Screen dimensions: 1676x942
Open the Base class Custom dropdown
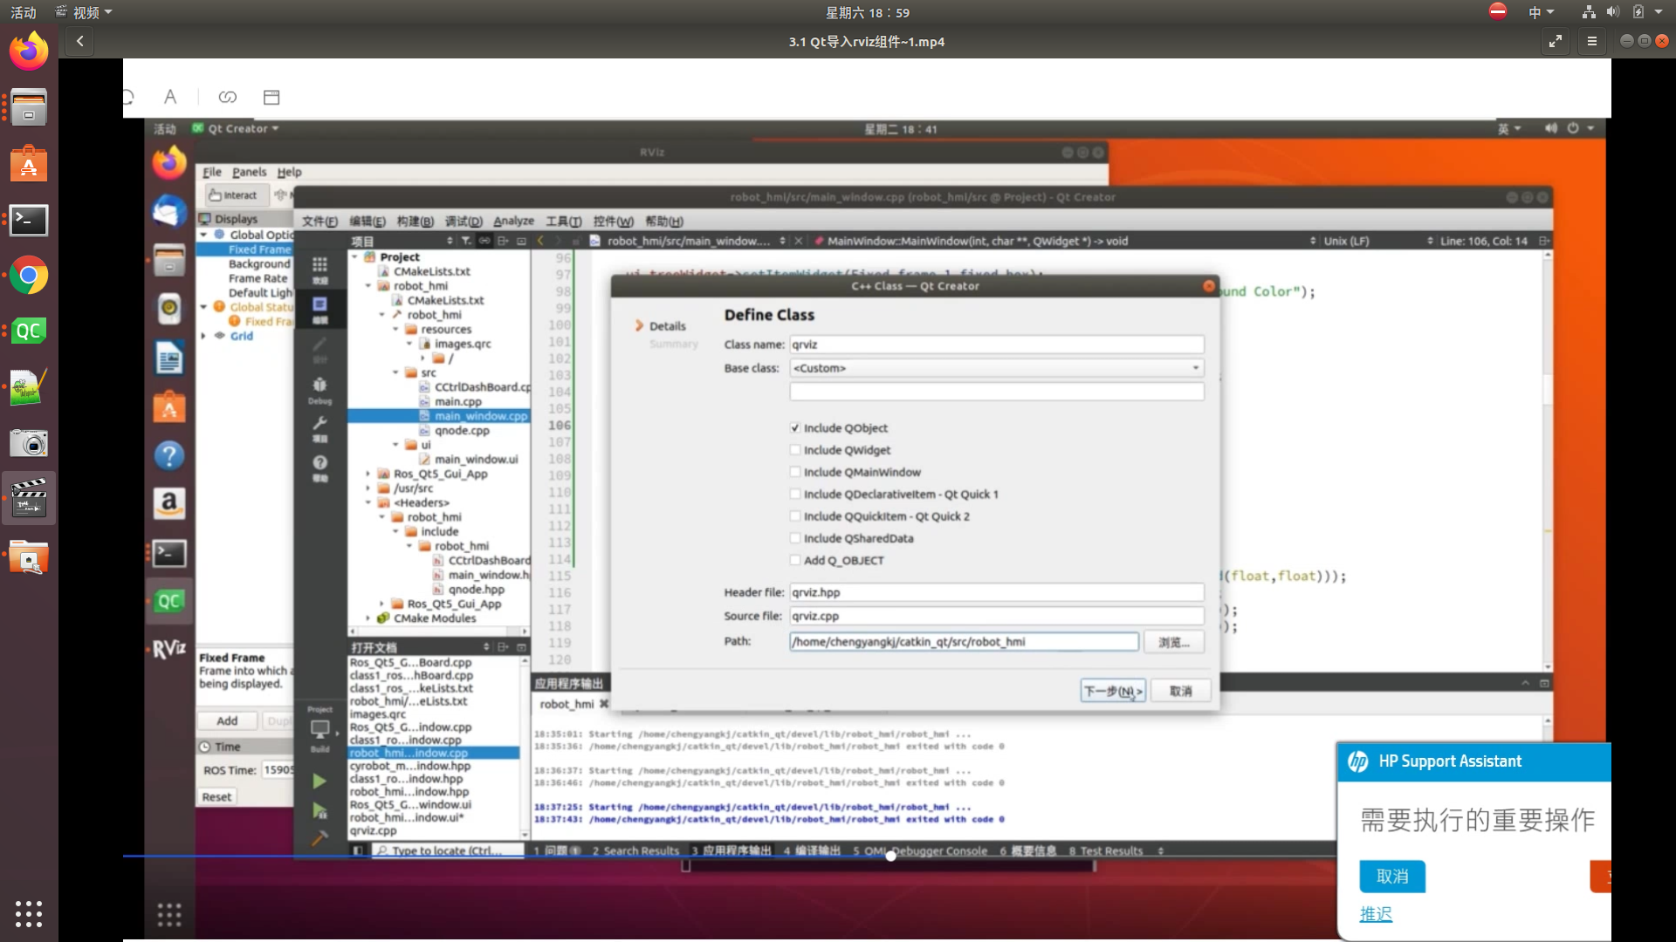996,368
